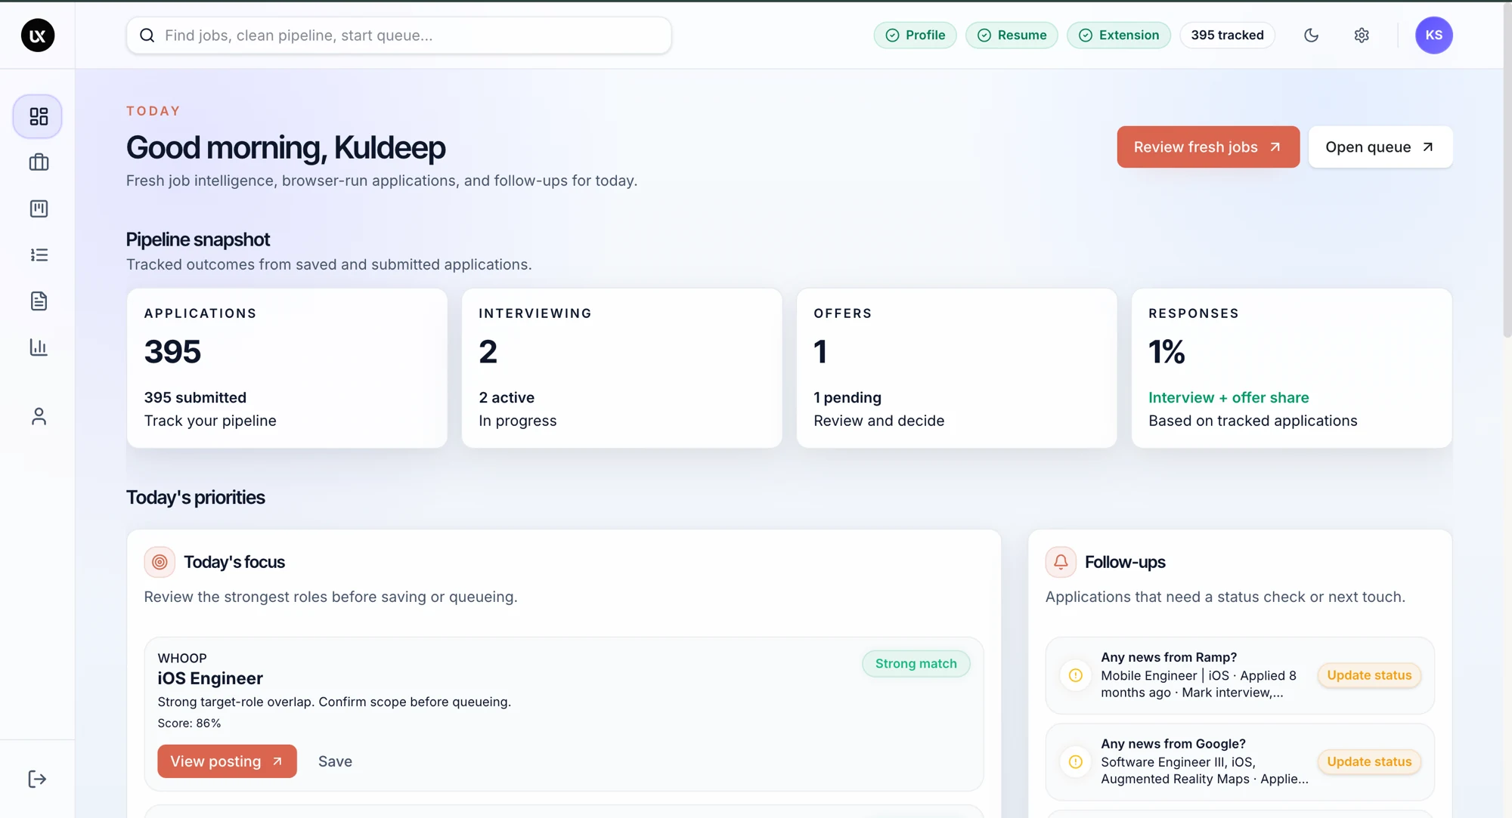This screenshot has height=818, width=1512.
Task: Open the Responses 1% card
Action: tap(1291, 368)
